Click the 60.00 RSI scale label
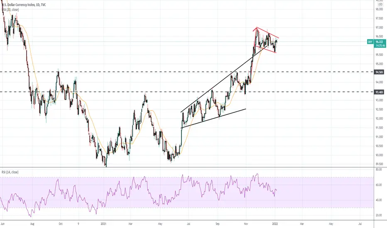 point(378,185)
